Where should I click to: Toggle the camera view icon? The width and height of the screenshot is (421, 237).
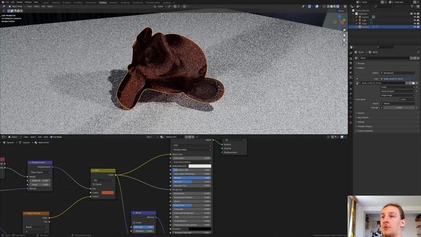345,40
